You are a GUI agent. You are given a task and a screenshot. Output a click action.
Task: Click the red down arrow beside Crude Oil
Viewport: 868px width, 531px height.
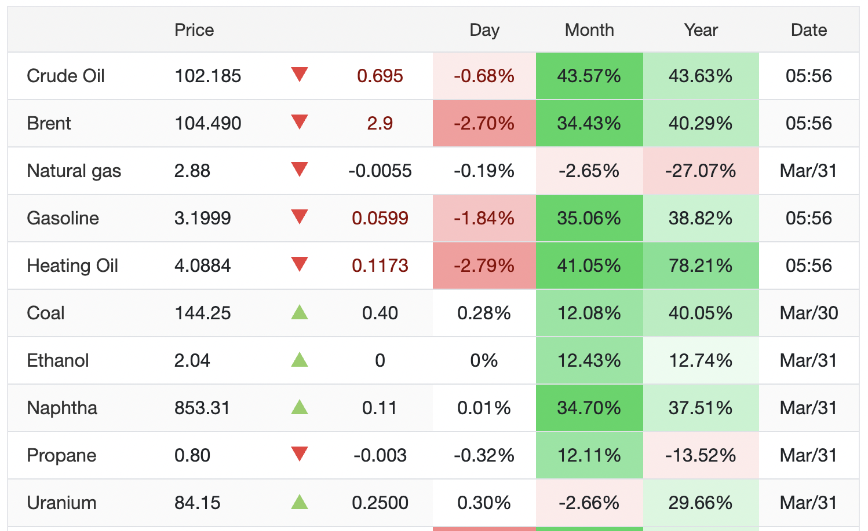pos(299,75)
